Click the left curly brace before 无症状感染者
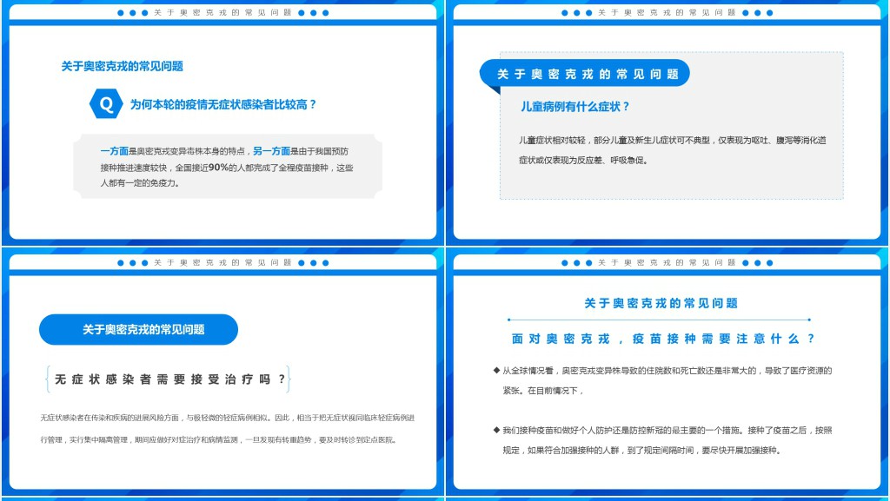Viewport: 890px width, 501px height. click(x=46, y=379)
